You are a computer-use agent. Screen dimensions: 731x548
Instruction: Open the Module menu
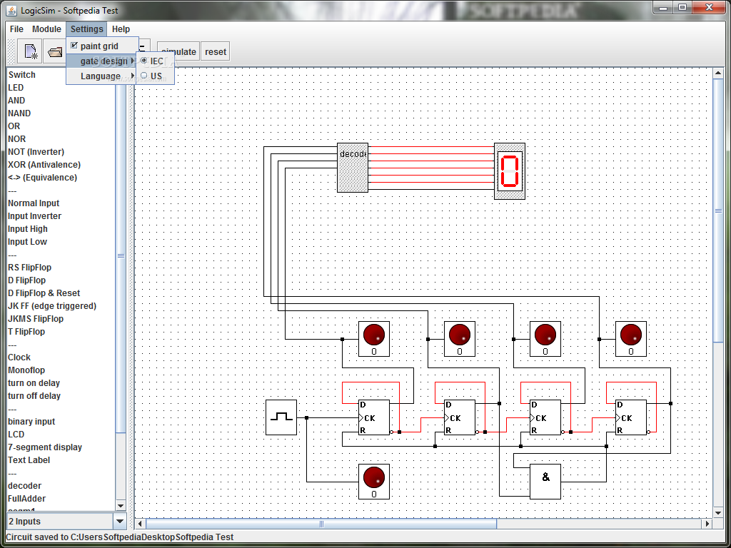click(46, 29)
